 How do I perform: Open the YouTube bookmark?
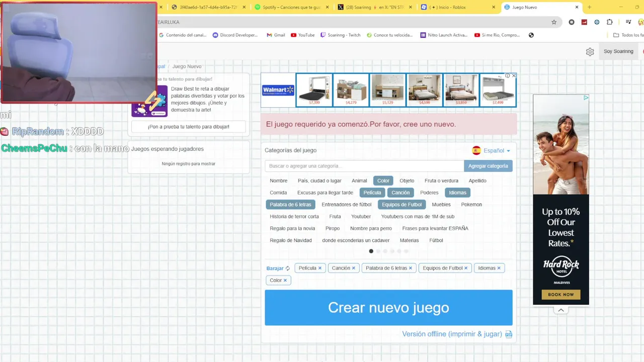pos(302,35)
